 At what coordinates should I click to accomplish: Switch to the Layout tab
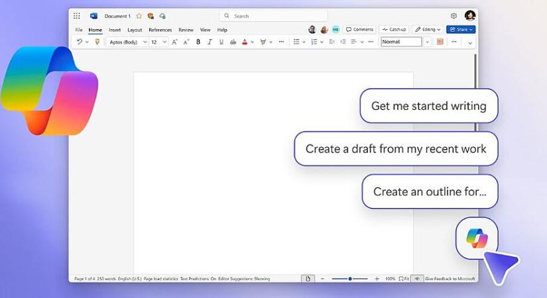135,30
